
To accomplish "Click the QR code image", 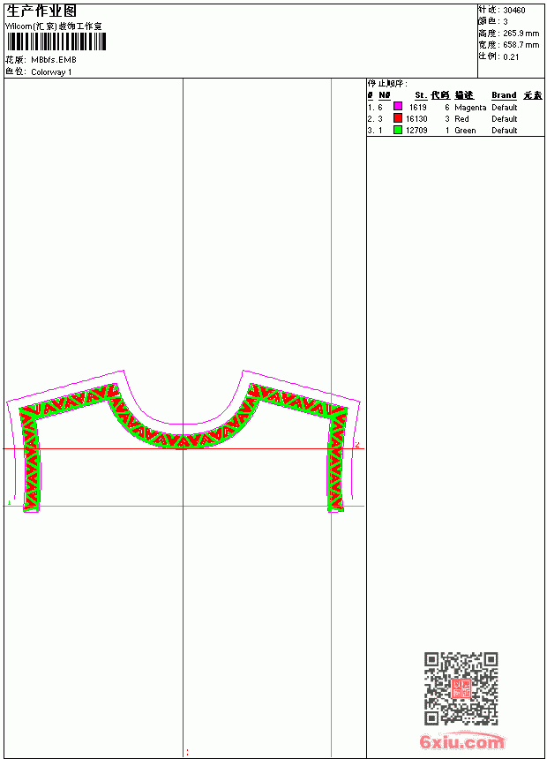I will point(461,688).
